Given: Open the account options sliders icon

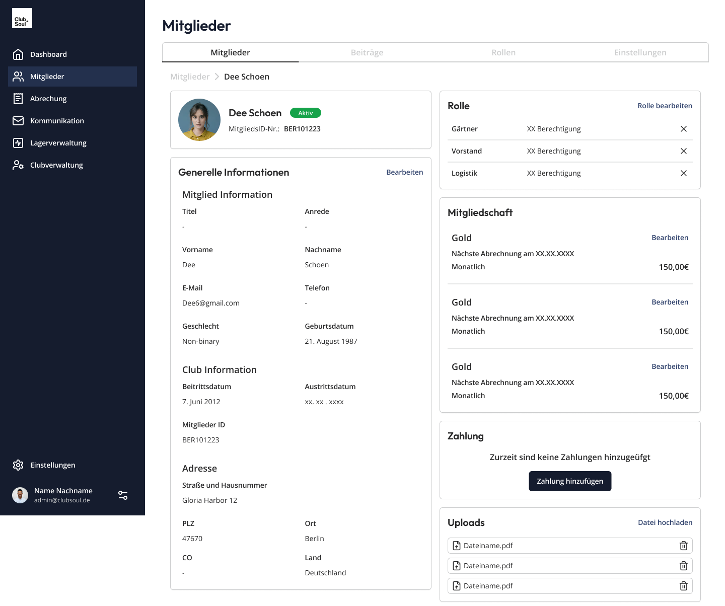Looking at the screenshot, I should (123, 495).
